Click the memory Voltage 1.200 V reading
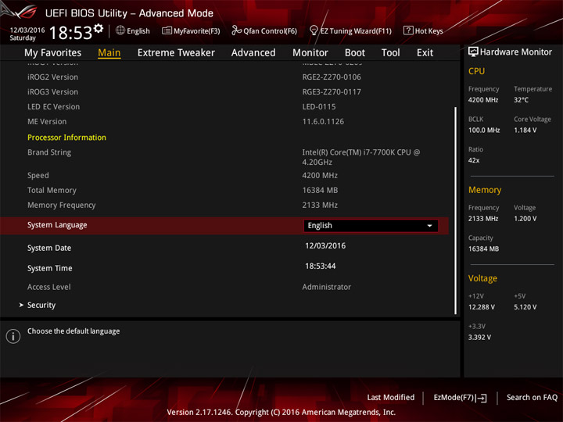The image size is (563, 422). pyautogui.click(x=525, y=219)
